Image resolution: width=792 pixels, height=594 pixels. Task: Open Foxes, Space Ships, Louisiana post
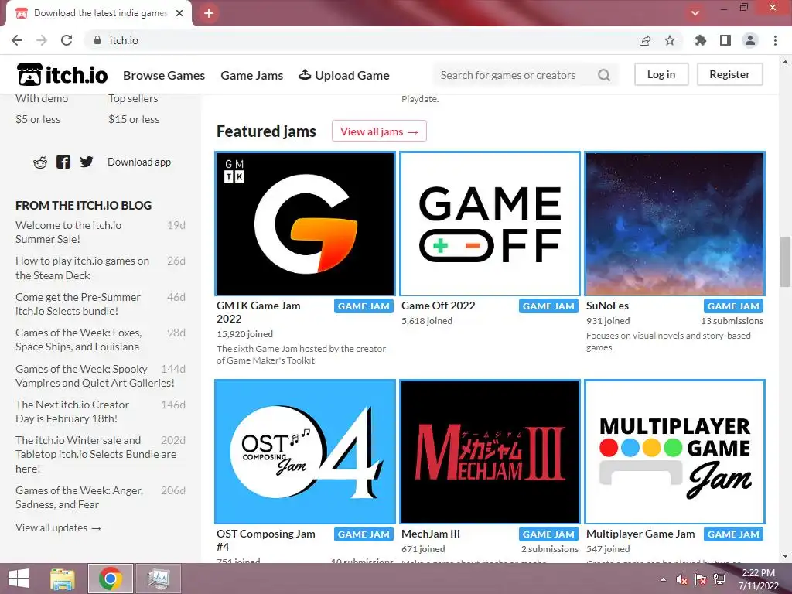pos(79,340)
